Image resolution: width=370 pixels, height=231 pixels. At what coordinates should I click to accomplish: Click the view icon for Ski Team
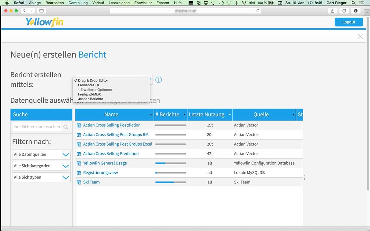coord(79,182)
